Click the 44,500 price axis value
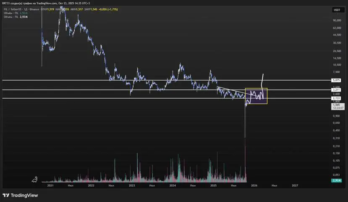348x202 pixels. point(337,35)
